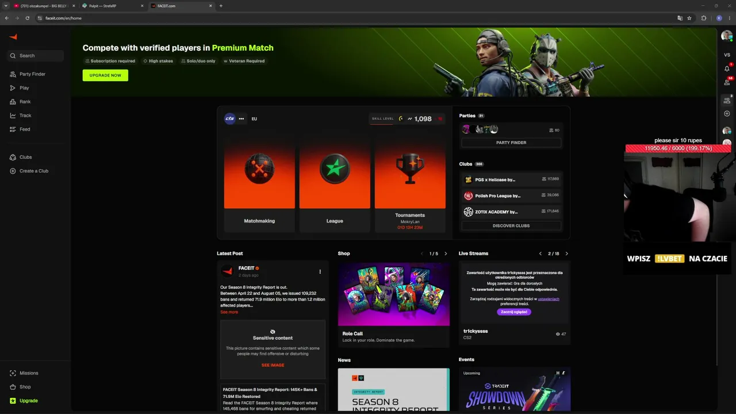The image size is (736, 414).
Task: Select Create a Club in sidebar
Action: [34, 171]
